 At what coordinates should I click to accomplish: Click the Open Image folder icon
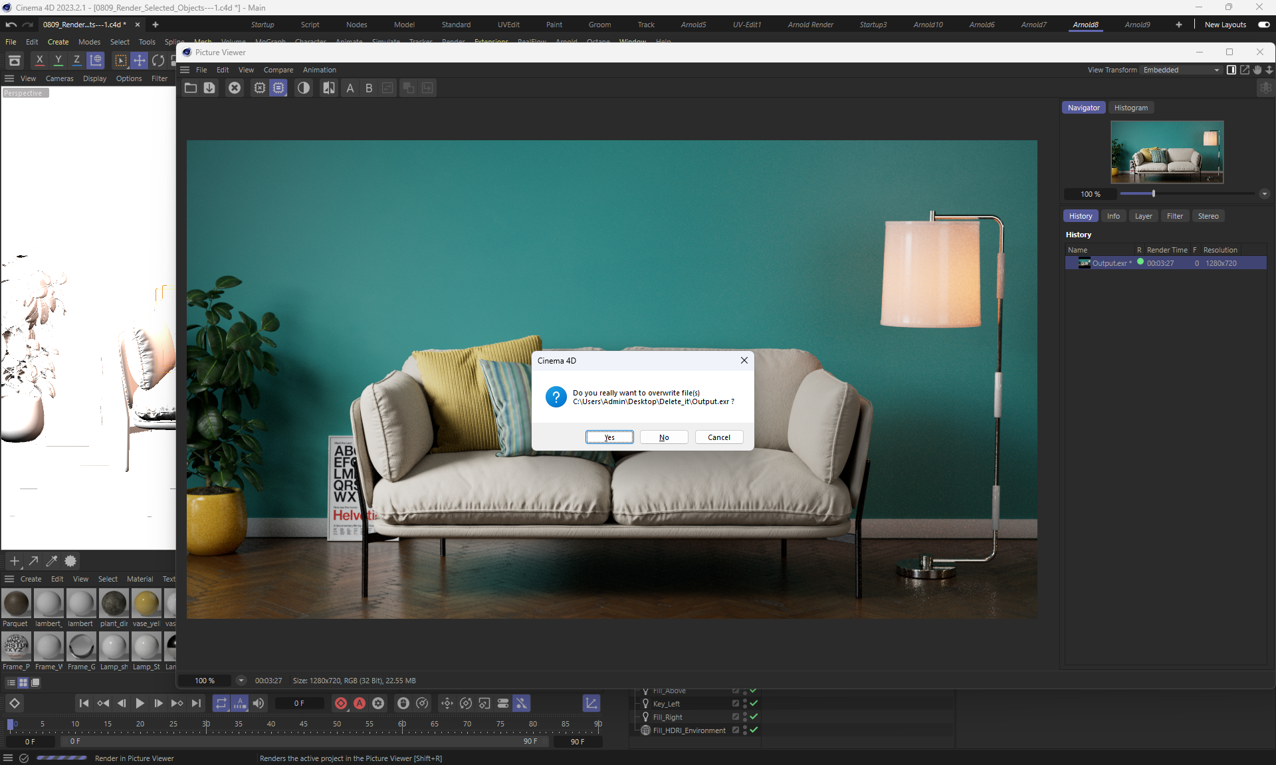(x=191, y=88)
